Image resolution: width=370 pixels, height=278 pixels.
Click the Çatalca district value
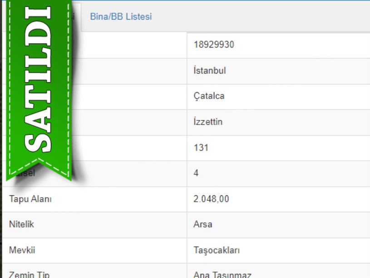pyautogui.click(x=209, y=96)
